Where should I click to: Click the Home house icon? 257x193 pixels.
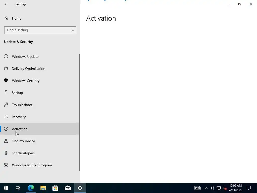pyautogui.click(x=6, y=18)
